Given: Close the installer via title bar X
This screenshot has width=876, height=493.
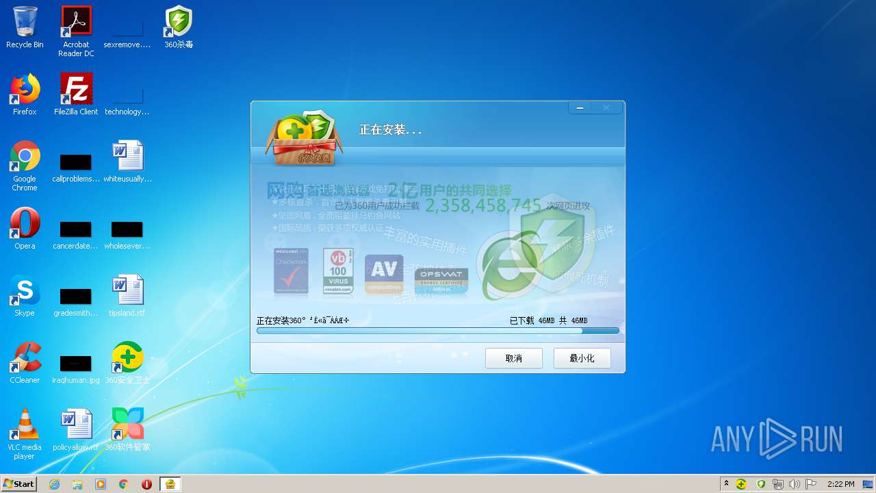Looking at the screenshot, I should (606, 108).
